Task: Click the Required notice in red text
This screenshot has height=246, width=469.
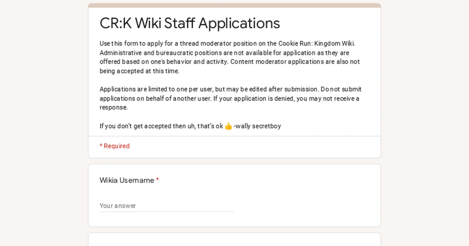Action: [114, 146]
